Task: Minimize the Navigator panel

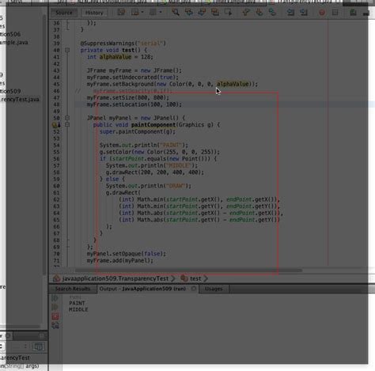Action: click(42, 335)
